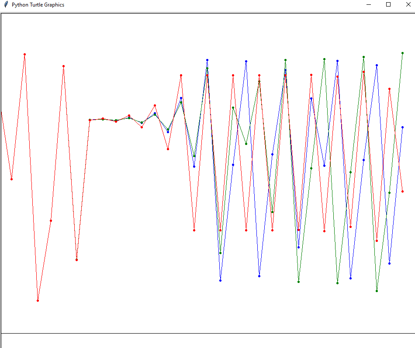This screenshot has width=415, height=348.
Task: Click the horizontal line below the graph
Action: pos(207,333)
